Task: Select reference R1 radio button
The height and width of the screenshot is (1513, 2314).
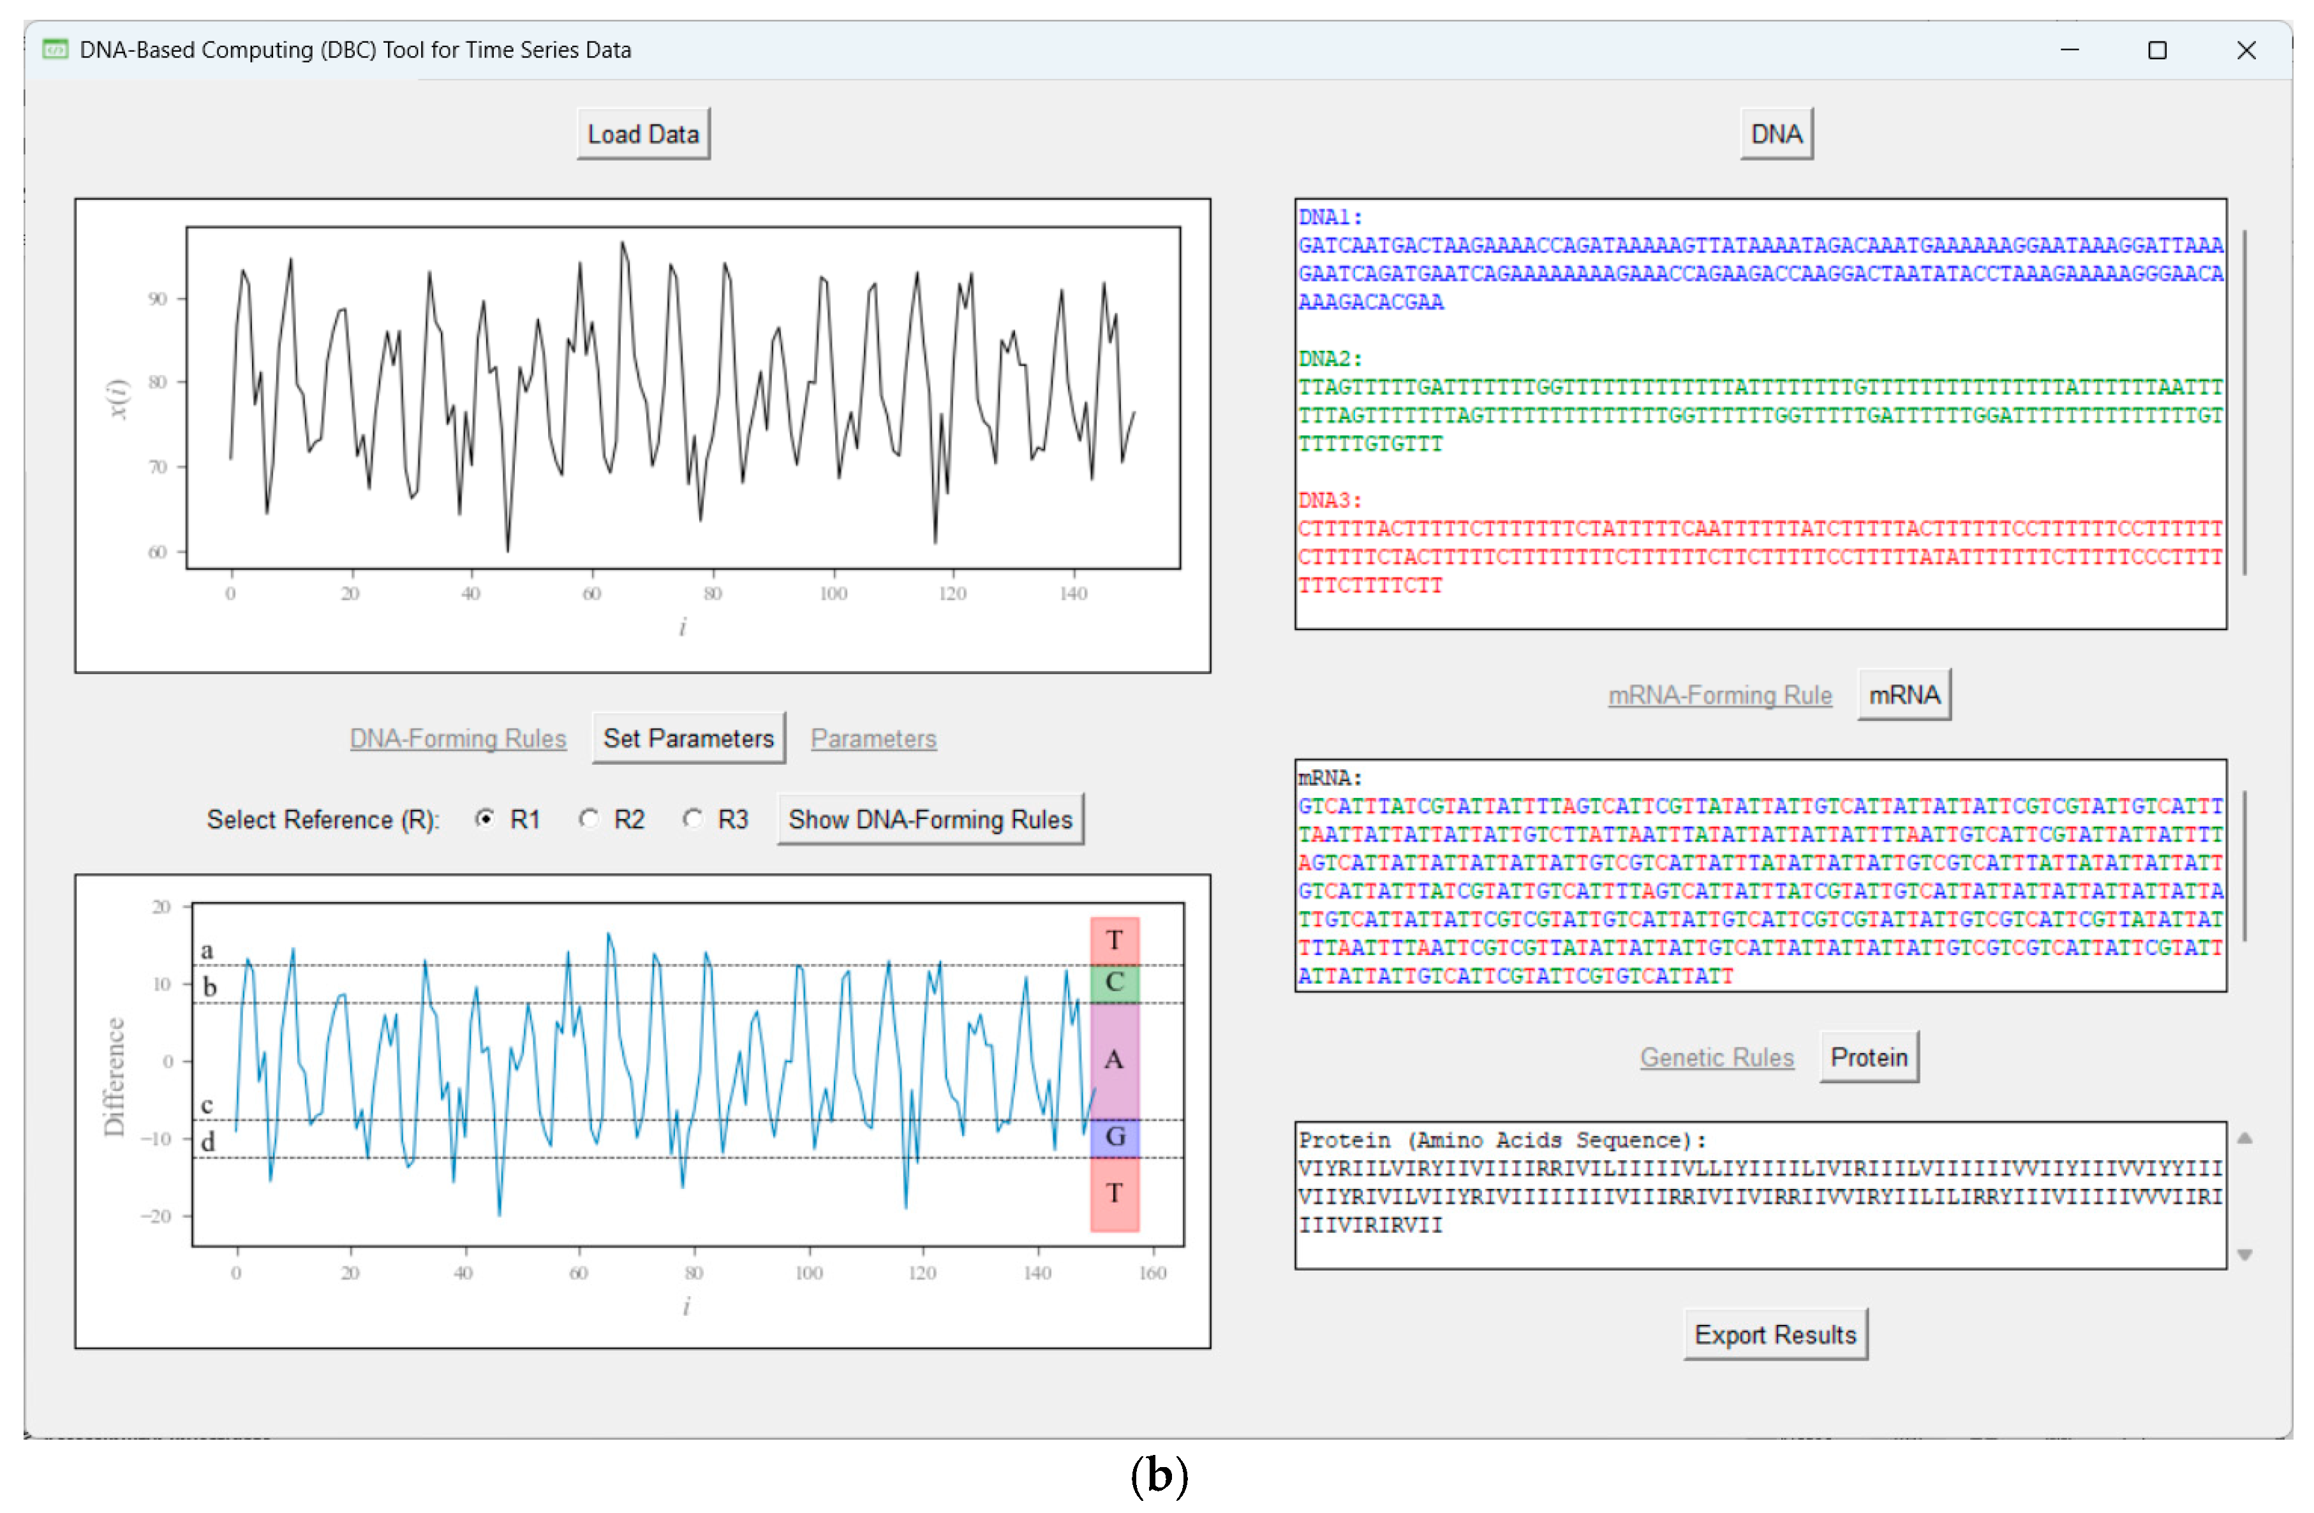Action: pyautogui.click(x=484, y=819)
